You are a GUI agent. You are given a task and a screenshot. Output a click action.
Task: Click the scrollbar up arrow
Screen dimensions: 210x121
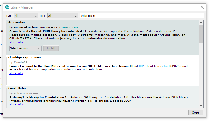click(201, 23)
